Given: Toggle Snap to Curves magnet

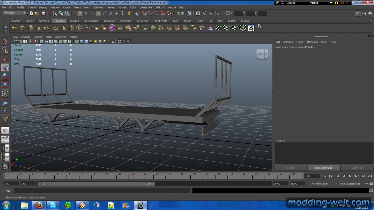Looking at the screenshot, I should click(x=150, y=13).
